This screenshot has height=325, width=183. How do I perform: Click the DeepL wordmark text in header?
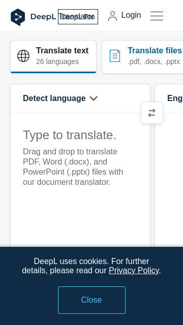(x=43, y=17)
